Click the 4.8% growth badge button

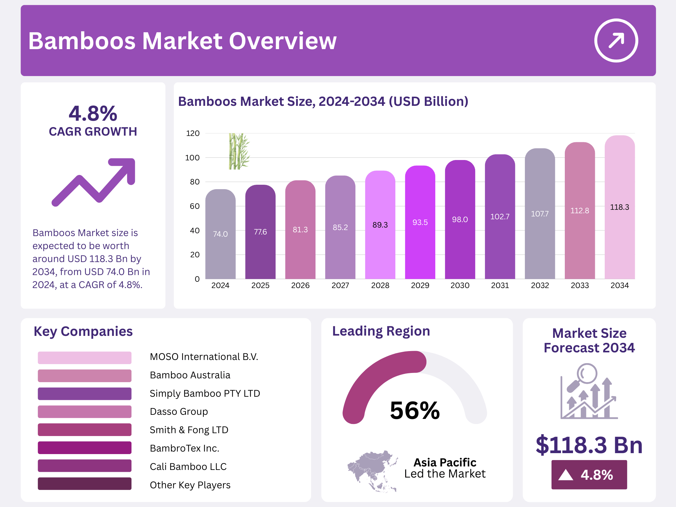click(x=589, y=475)
